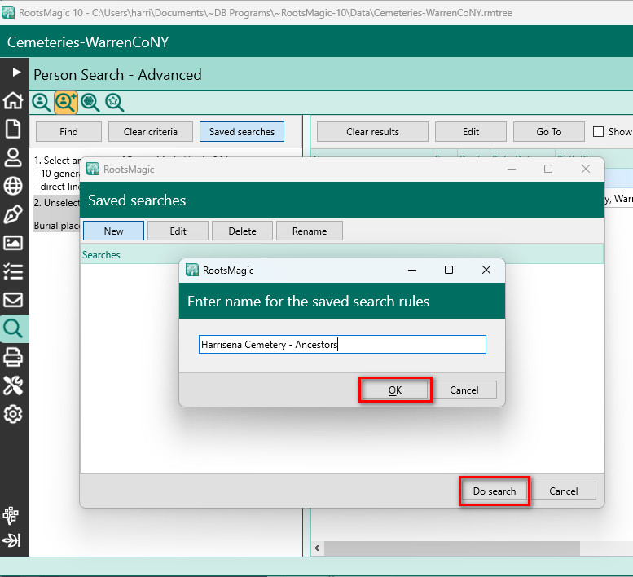Open the Tools wrench icon in sidebar

(13, 385)
